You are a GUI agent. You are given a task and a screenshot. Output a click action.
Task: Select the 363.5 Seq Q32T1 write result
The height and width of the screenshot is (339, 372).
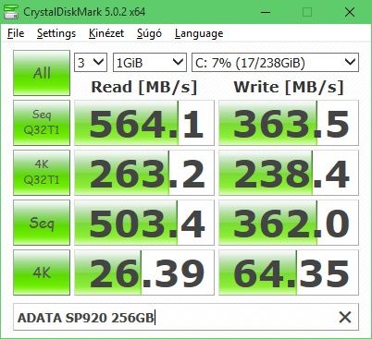(289, 123)
